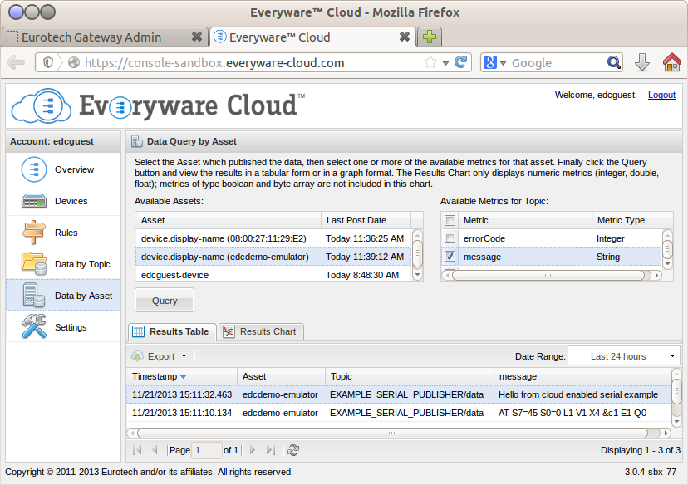688x485 pixels.
Task: Sort assets by Last Post Date header
Action: pyautogui.click(x=366, y=220)
